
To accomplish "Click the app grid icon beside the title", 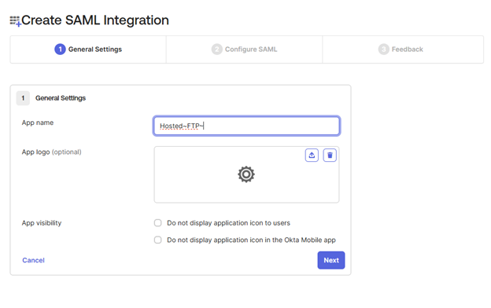I will (16, 21).
